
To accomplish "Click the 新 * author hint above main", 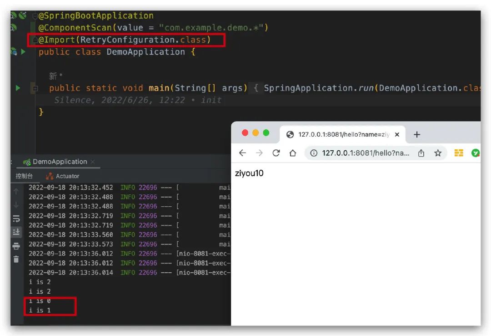I will [x=56, y=76].
